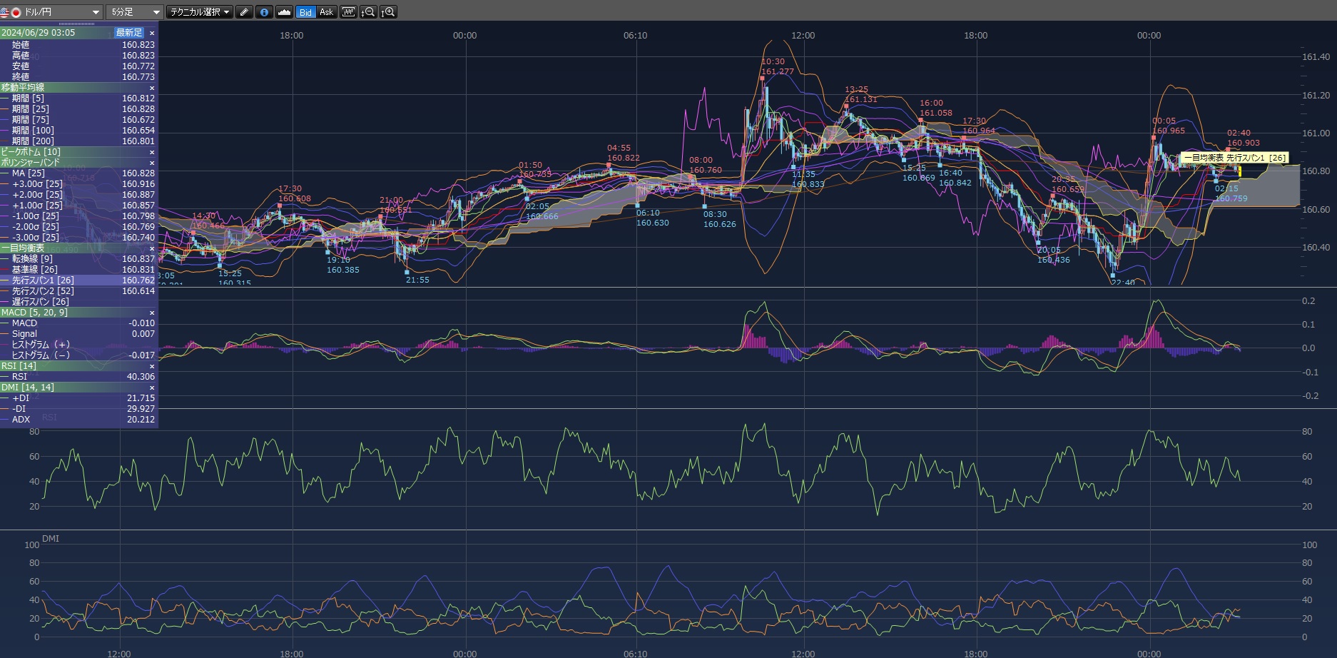Click the blue info icon in toolbar

click(264, 12)
